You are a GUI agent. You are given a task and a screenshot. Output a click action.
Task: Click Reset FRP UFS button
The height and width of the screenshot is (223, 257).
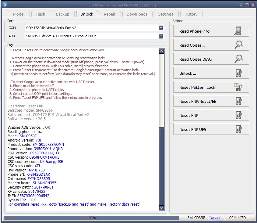point(211,129)
